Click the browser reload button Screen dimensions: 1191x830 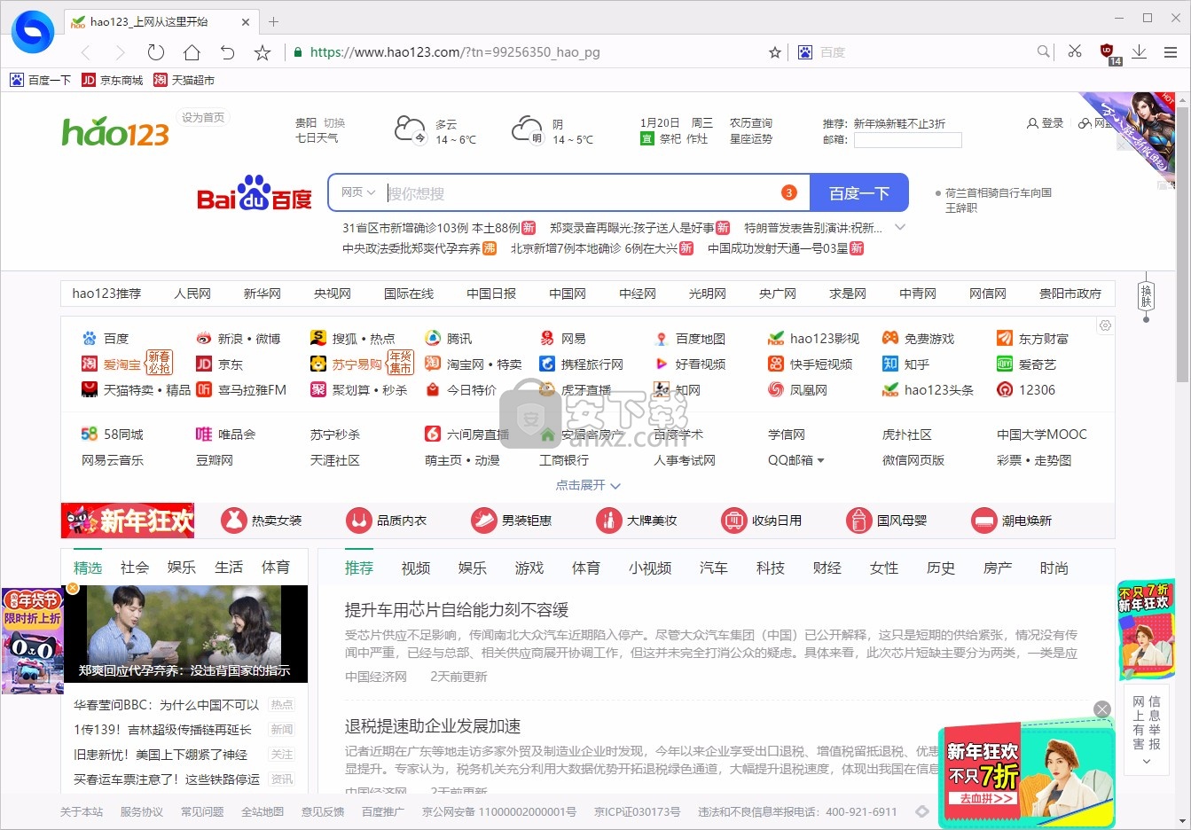click(x=156, y=52)
